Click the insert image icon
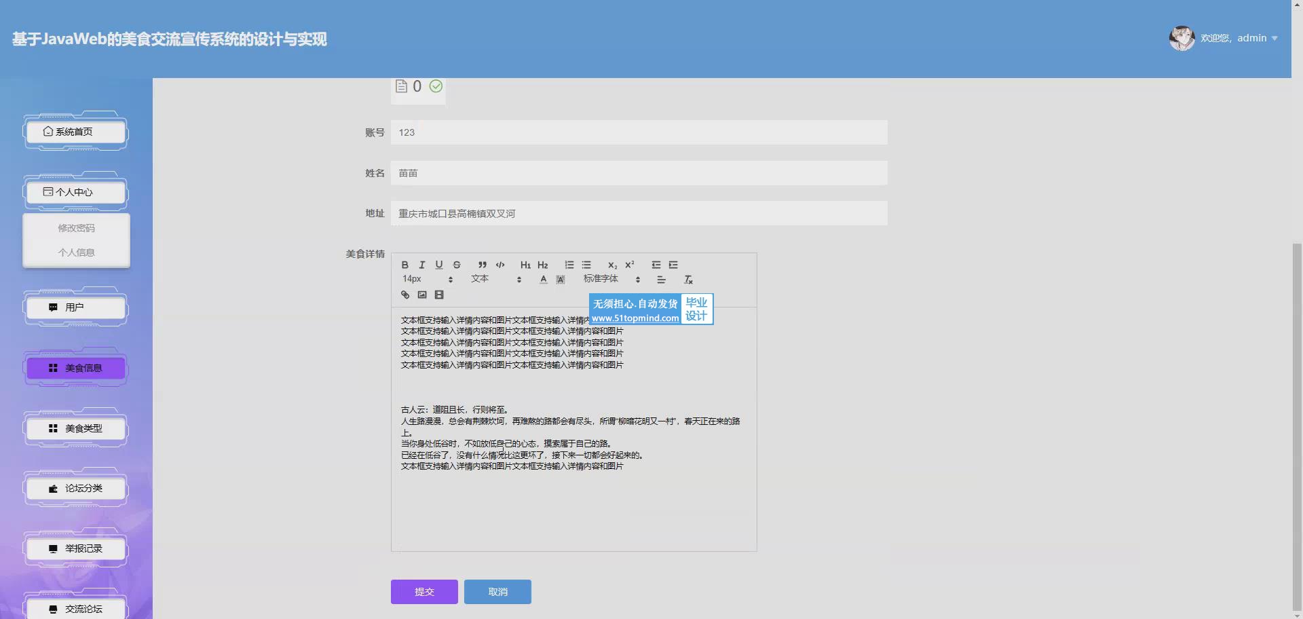This screenshot has width=1303, height=619. (422, 295)
